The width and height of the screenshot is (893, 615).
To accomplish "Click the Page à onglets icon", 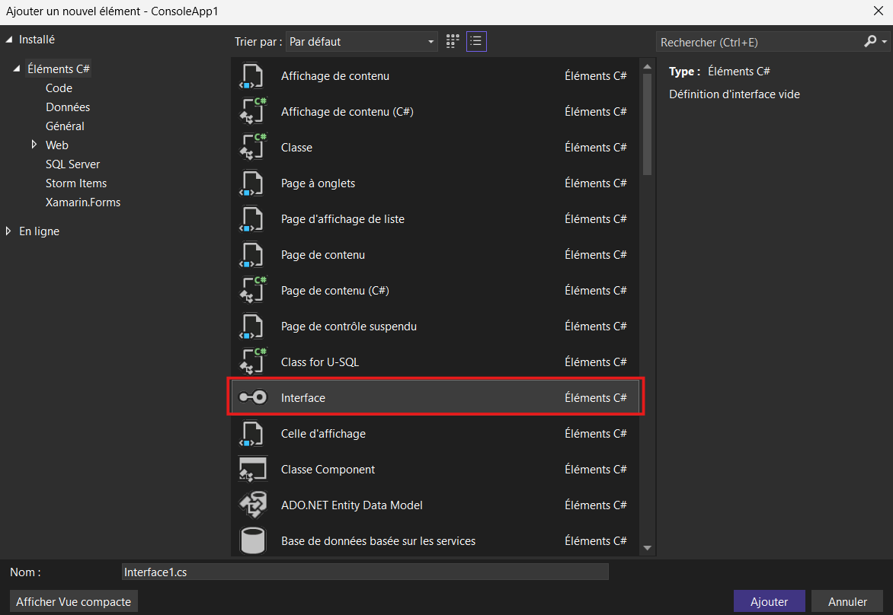I will [252, 183].
